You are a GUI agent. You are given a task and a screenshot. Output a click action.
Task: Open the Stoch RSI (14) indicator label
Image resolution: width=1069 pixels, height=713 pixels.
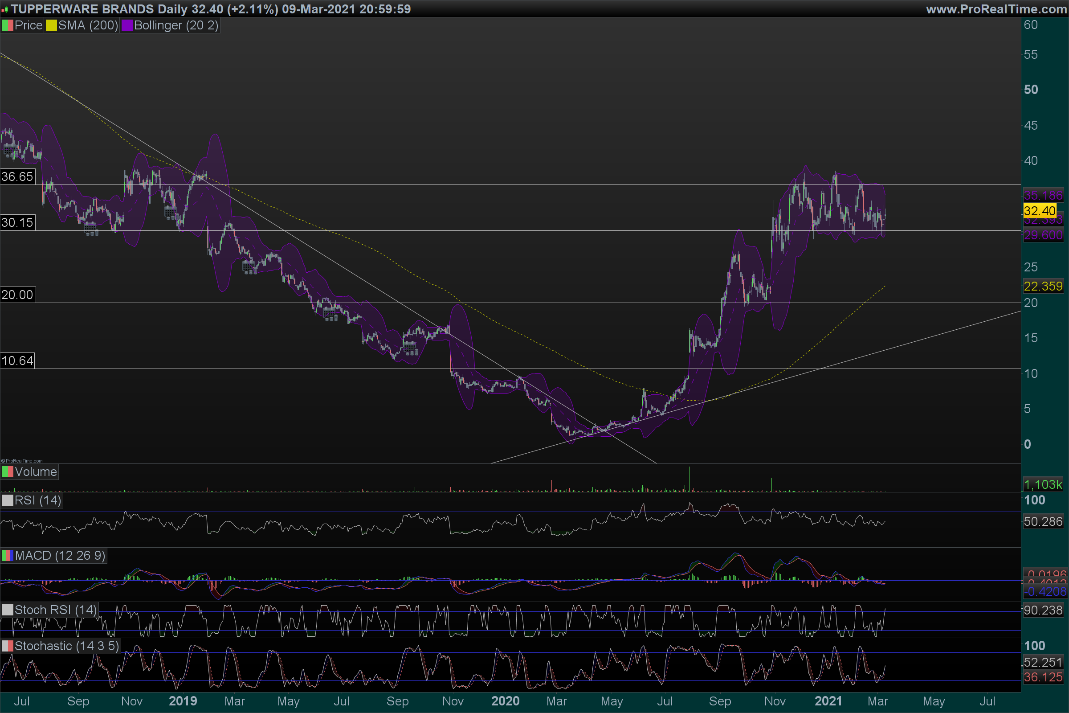[x=55, y=610]
